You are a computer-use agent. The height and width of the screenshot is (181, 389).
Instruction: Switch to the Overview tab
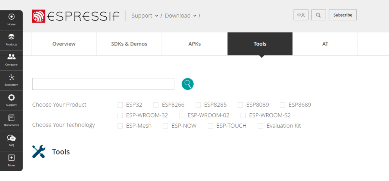click(64, 44)
